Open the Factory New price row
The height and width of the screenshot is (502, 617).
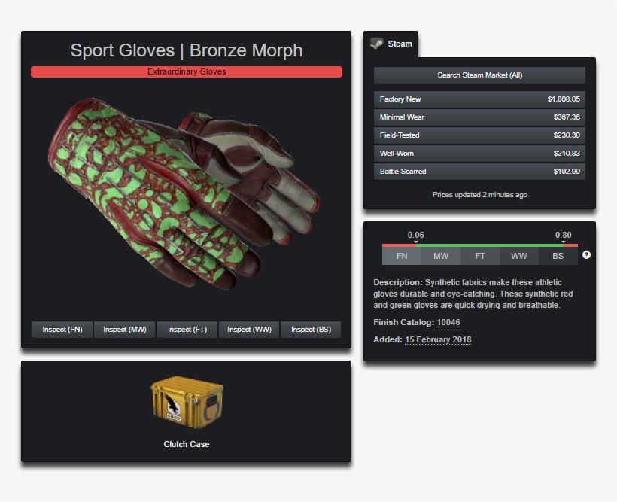pyautogui.click(x=479, y=99)
